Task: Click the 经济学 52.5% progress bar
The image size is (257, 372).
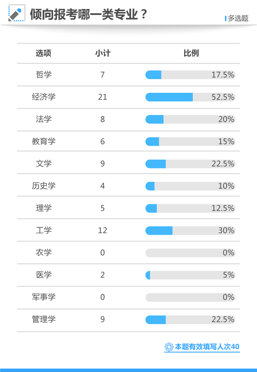Action: [x=190, y=97]
